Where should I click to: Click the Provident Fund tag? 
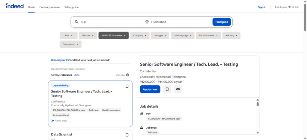(61, 115)
